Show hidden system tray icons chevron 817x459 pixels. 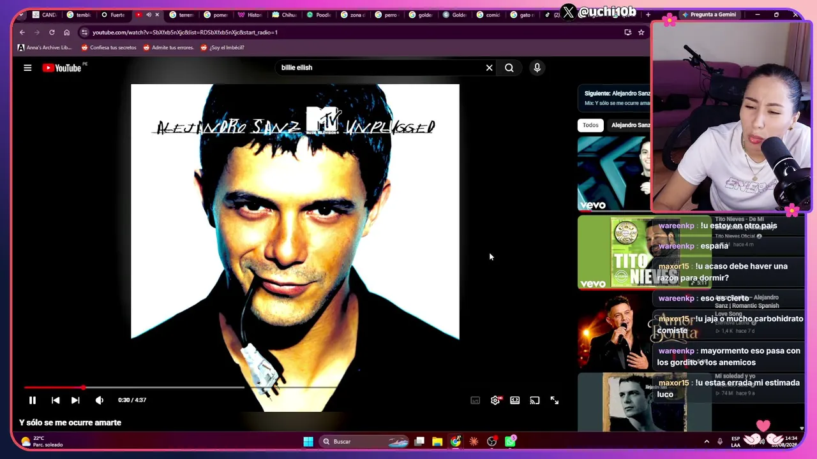click(707, 441)
